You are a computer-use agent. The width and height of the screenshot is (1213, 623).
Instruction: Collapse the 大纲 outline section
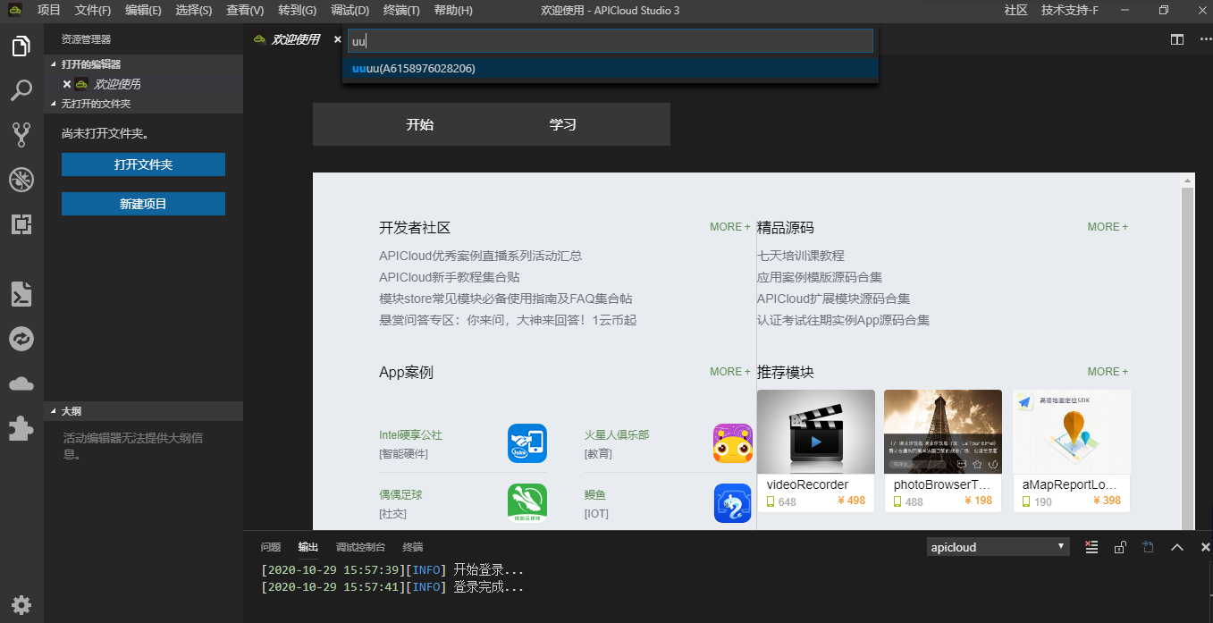(144, 411)
